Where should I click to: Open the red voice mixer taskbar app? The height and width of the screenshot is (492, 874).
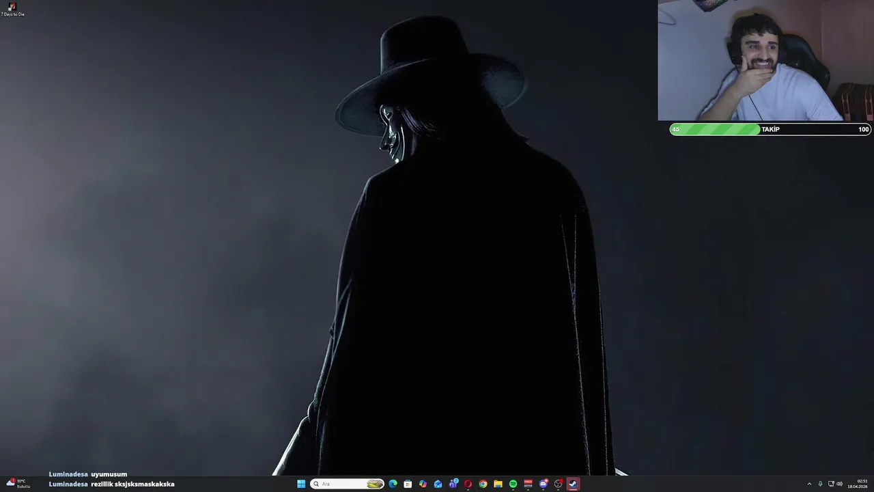tap(528, 484)
